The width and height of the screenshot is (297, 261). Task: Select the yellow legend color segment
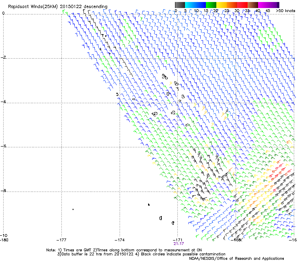point(222,5)
